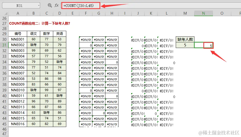Click the 0 cell in column G row 43
Viewport: 241px width, 137px height.
point(99,113)
